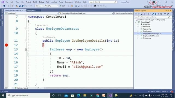Toggle Show All Files in Solution Explorer
Image resolution: width=175 pixels, height=98 pixels.
(161, 14)
